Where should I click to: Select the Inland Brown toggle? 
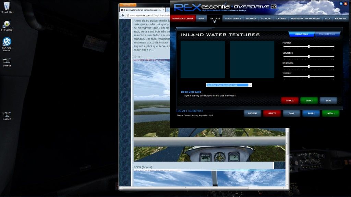pos(327,34)
